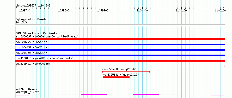
Task: Click the short red bar for nsv3325631
Action: tap(116, 77)
